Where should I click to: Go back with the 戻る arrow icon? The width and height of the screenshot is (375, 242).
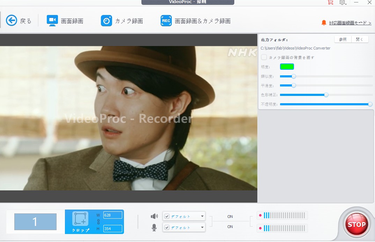12,21
